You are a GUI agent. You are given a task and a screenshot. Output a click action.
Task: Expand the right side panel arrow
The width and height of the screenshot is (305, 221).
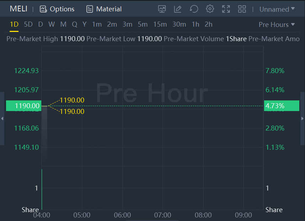pyautogui.click(x=303, y=118)
